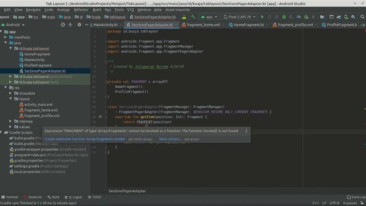Open the AVD Manager icon

point(346,17)
